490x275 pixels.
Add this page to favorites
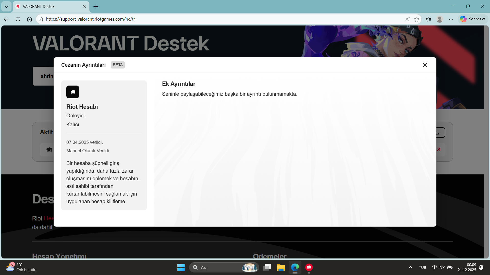pos(417,19)
